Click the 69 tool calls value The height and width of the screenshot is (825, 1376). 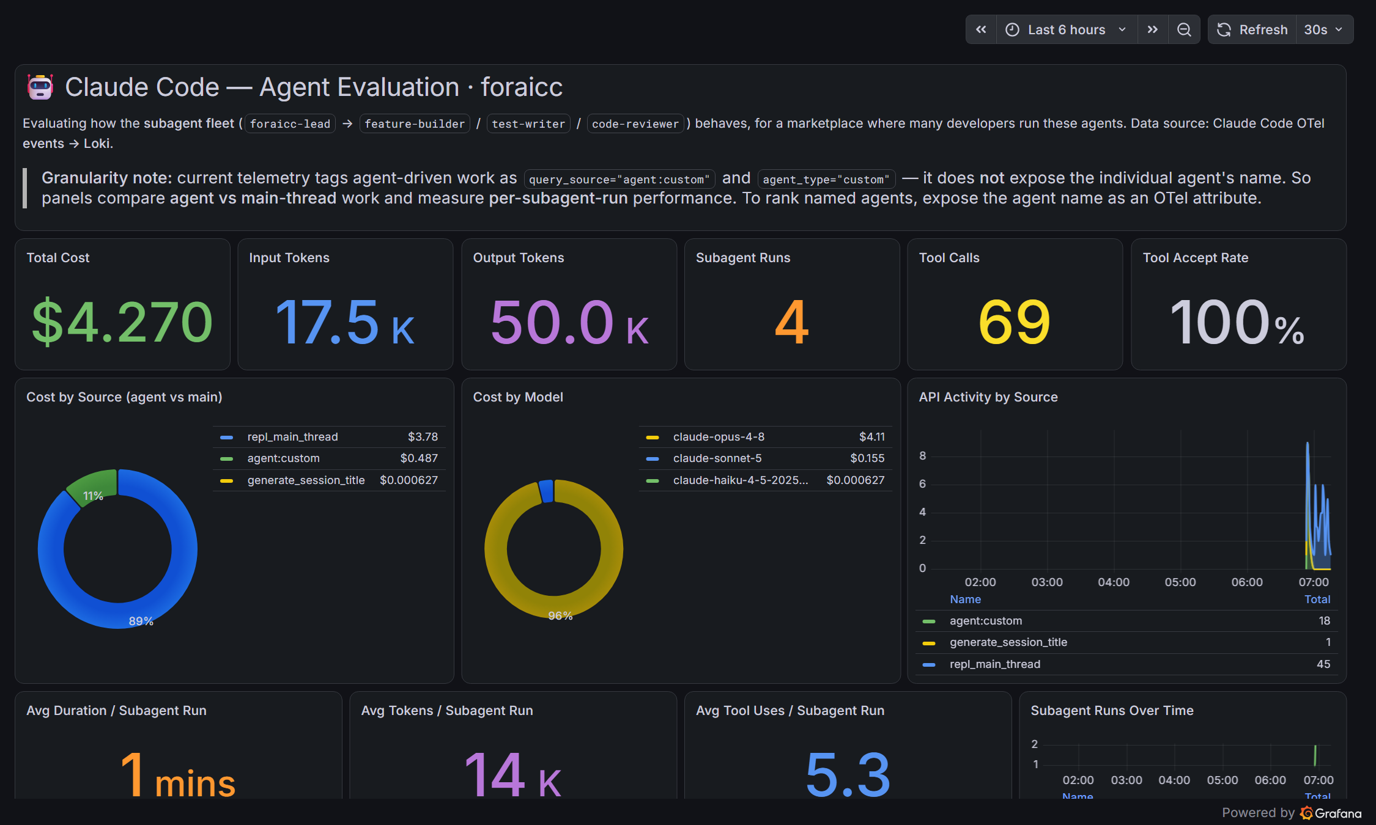point(1015,322)
